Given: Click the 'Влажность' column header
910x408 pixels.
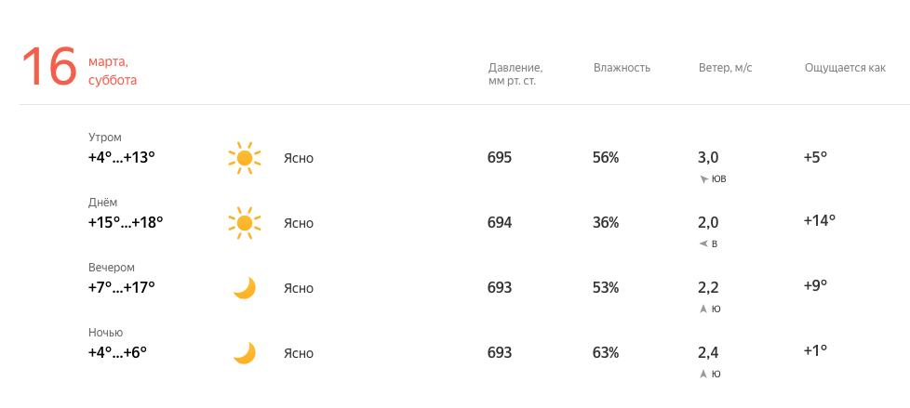Looking at the screenshot, I should tap(622, 68).
